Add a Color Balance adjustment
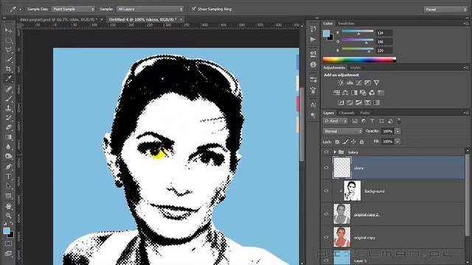The image size is (472, 265). tap(345, 93)
